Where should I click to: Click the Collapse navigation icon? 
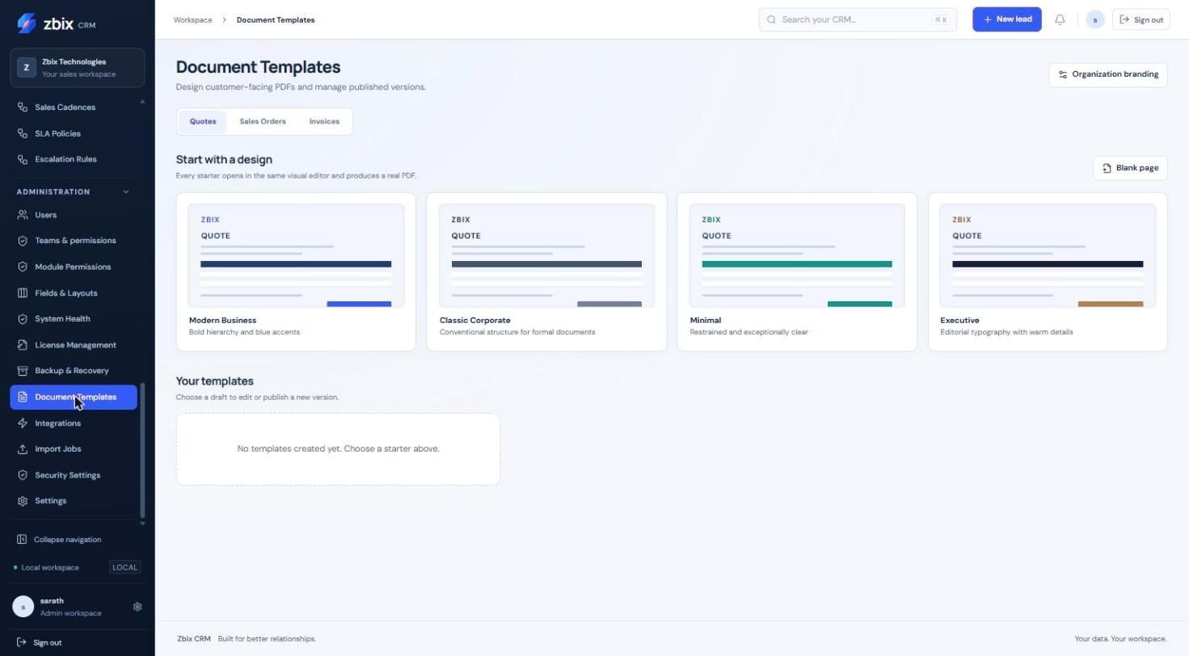[x=22, y=540]
